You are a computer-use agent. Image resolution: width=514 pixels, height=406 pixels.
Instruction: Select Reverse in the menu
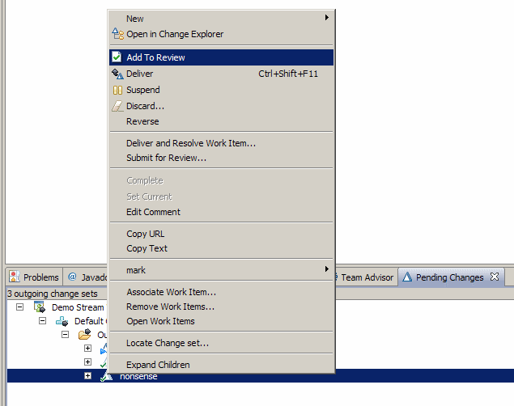click(x=221, y=121)
